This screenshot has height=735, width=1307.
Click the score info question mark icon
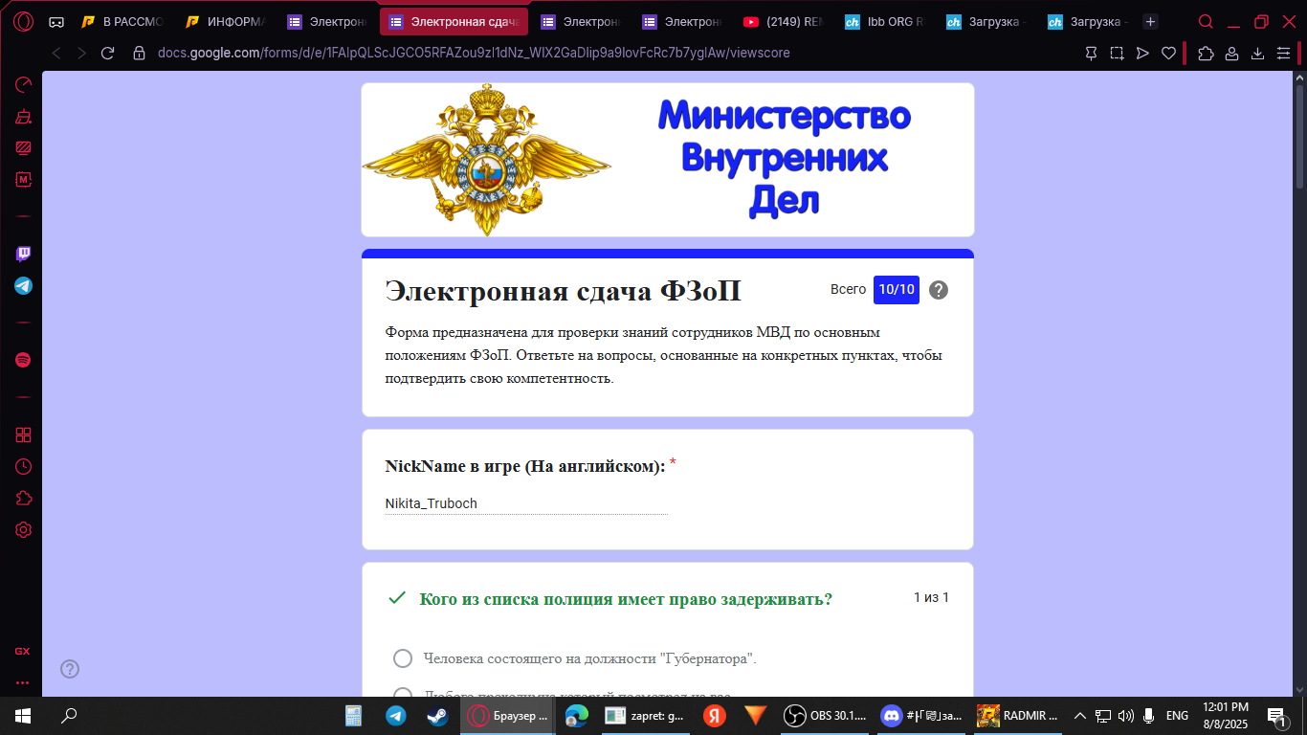(939, 290)
